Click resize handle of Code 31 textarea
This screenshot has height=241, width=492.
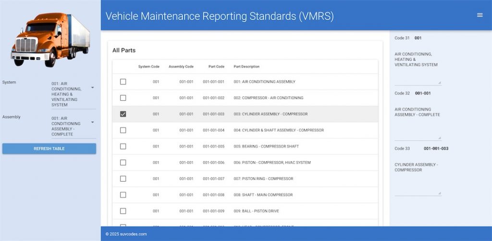439,83
